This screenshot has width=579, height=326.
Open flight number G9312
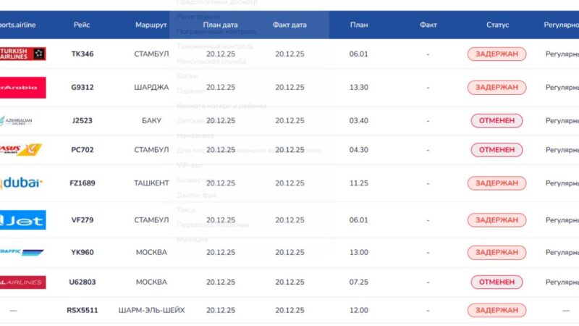pyautogui.click(x=82, y=87)
